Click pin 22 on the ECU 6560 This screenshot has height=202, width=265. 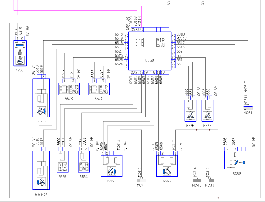(173, 66)
